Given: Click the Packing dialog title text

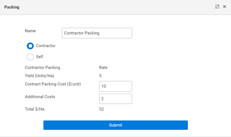Looking at the screenshot, I should (12, 7).
